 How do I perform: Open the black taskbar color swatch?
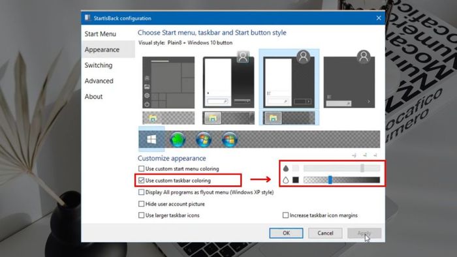(x=296, y=180)
